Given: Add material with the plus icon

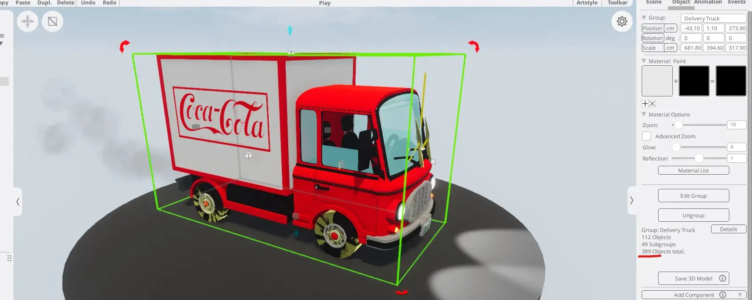Looking at the screenshot, I should pos(645,104).
